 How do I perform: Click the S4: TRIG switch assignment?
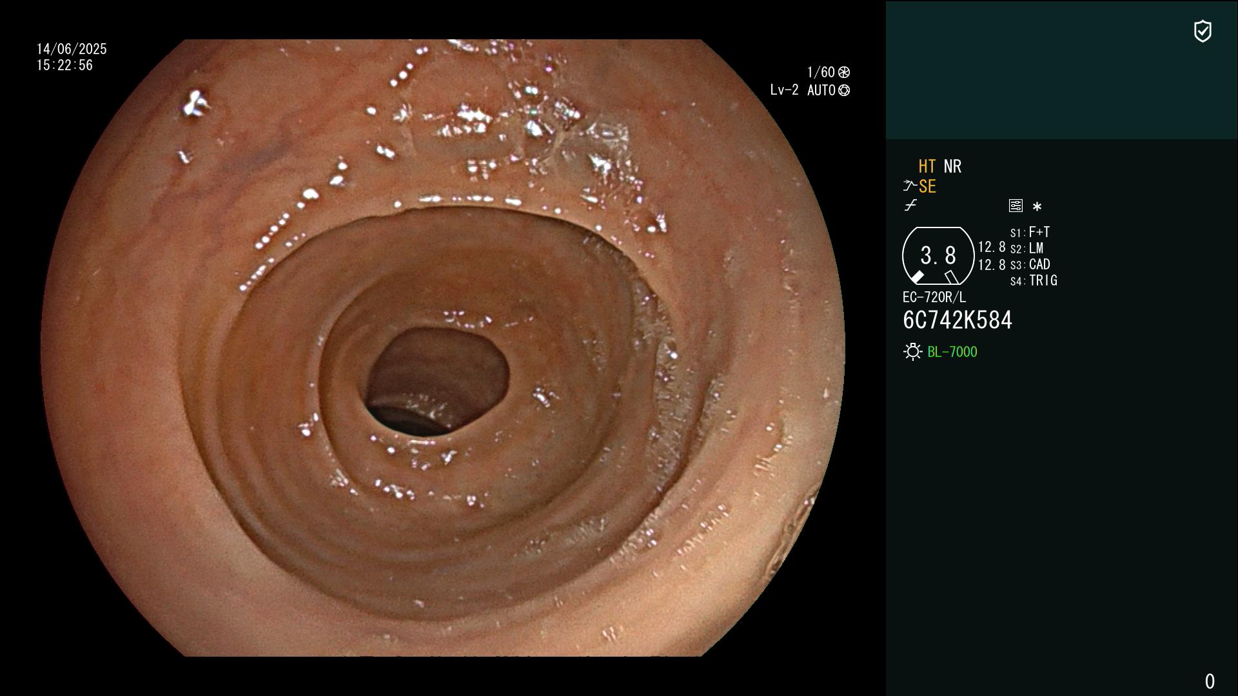[x=1034, y=280]
